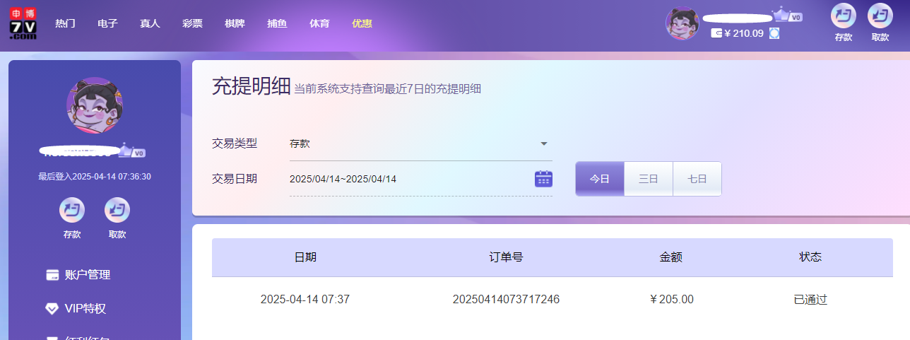Open VIP特权 in the sidebar
The image size is (910, 340).
pos(85,309)
